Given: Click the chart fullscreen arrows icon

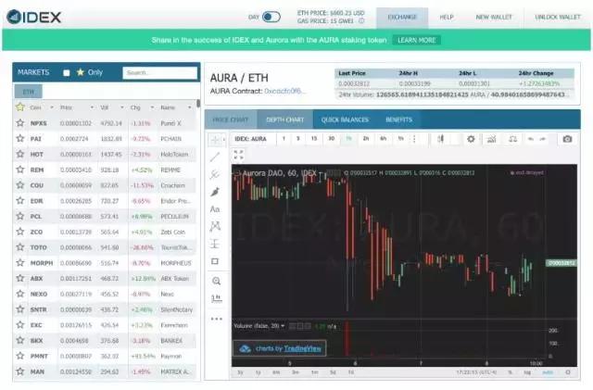Looking at the screenshot, I should pos(239,155).
